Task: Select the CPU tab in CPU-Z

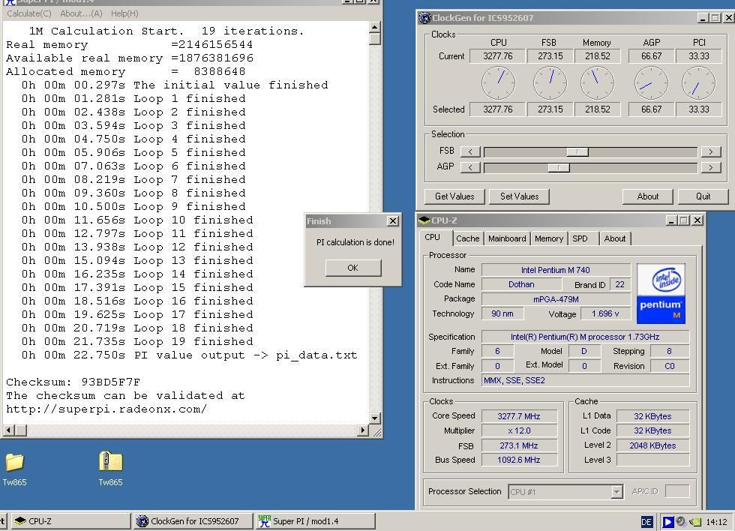Action: pyautogui.click(x=436, y=238)
